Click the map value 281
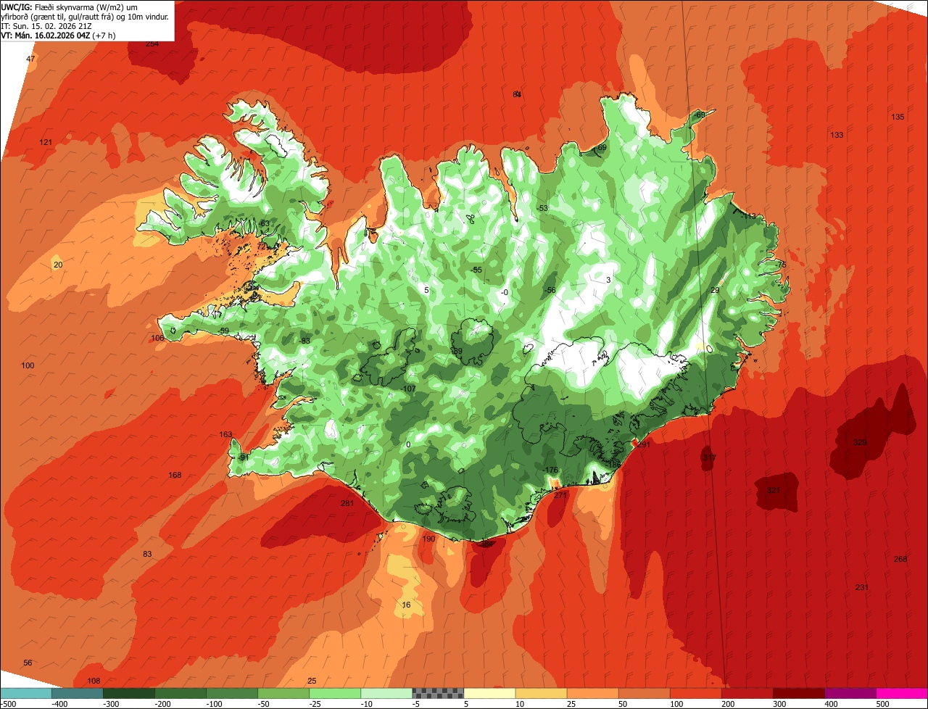This screenshot has width=928, height=709. click(x=347, y=503)
